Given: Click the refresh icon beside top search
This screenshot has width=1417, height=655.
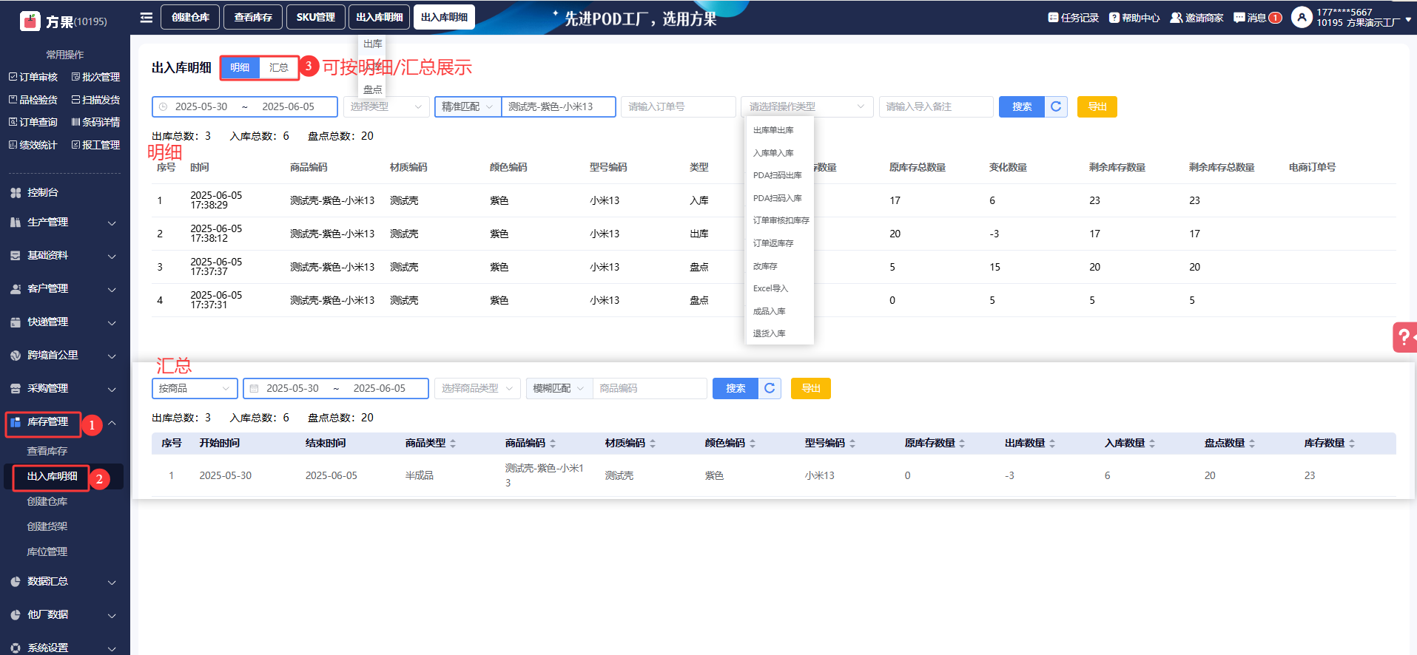Looking at the screenshot, I should (x=1056, y=106).
